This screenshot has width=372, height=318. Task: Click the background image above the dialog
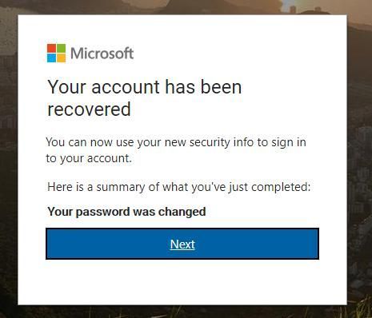182,7
